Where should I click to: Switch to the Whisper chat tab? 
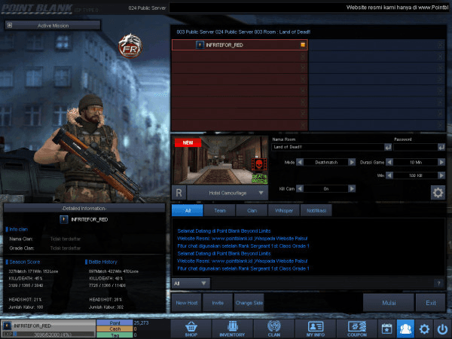coord(284,210)
